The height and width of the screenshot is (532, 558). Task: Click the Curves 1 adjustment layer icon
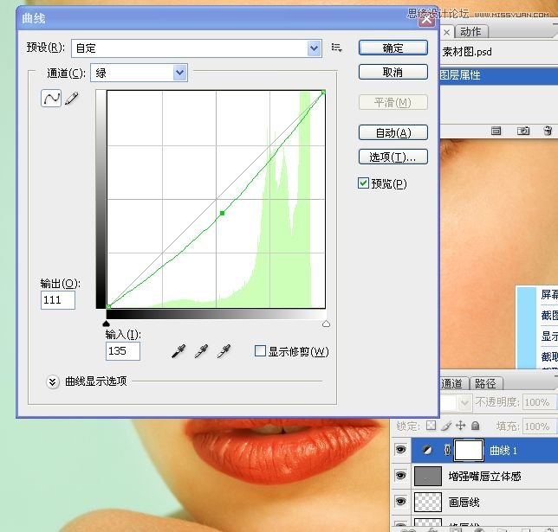click(427, 451)
